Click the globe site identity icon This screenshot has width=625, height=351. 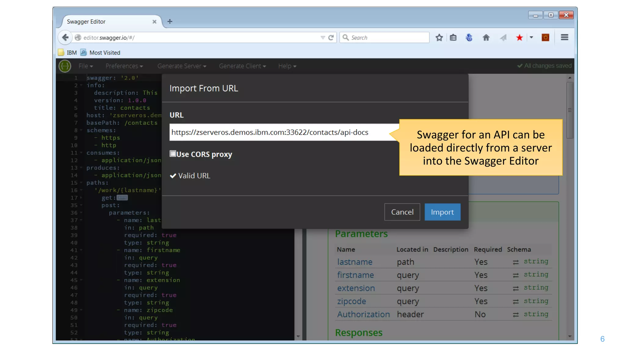click(78, 37)
